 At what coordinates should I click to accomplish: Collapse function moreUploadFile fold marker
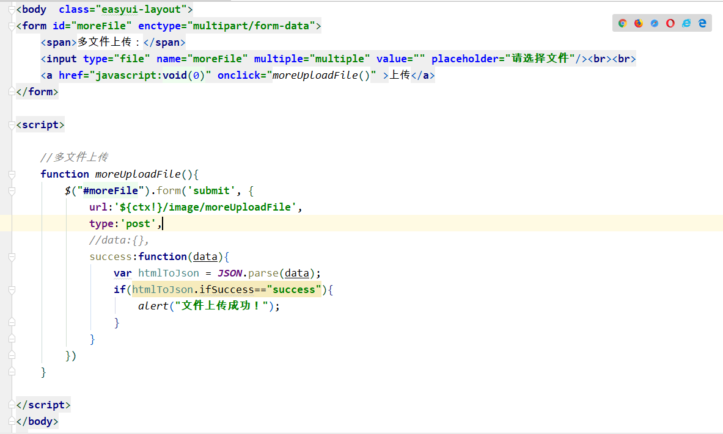pyautogui.click(x=12, y=174)
